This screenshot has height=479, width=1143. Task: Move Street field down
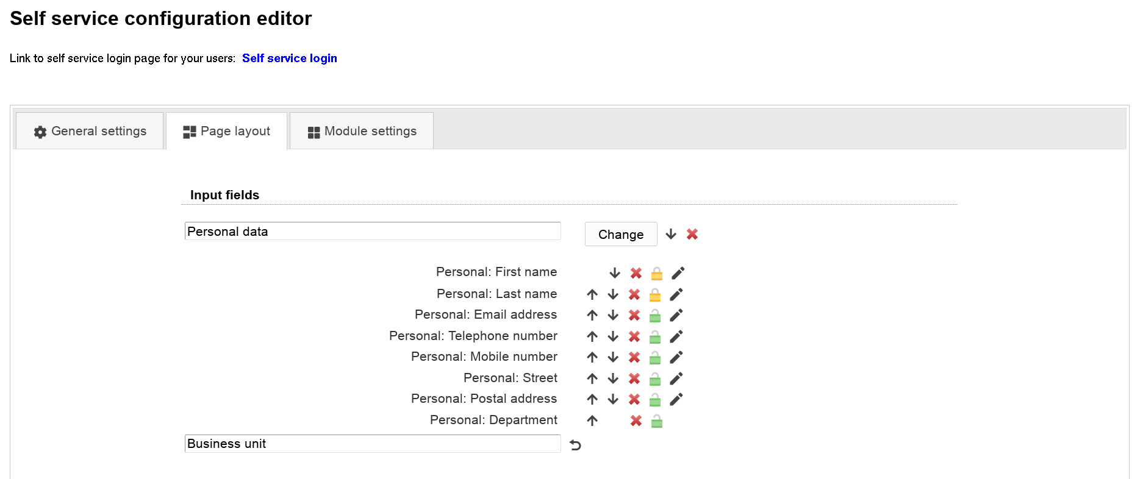coord(613,378)
